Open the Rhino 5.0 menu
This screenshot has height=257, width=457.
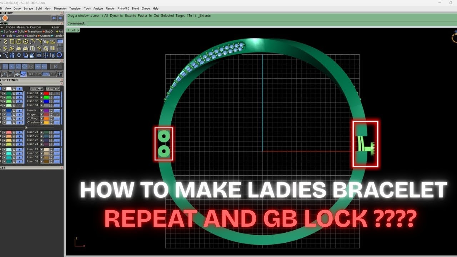(x=123, y=8)
